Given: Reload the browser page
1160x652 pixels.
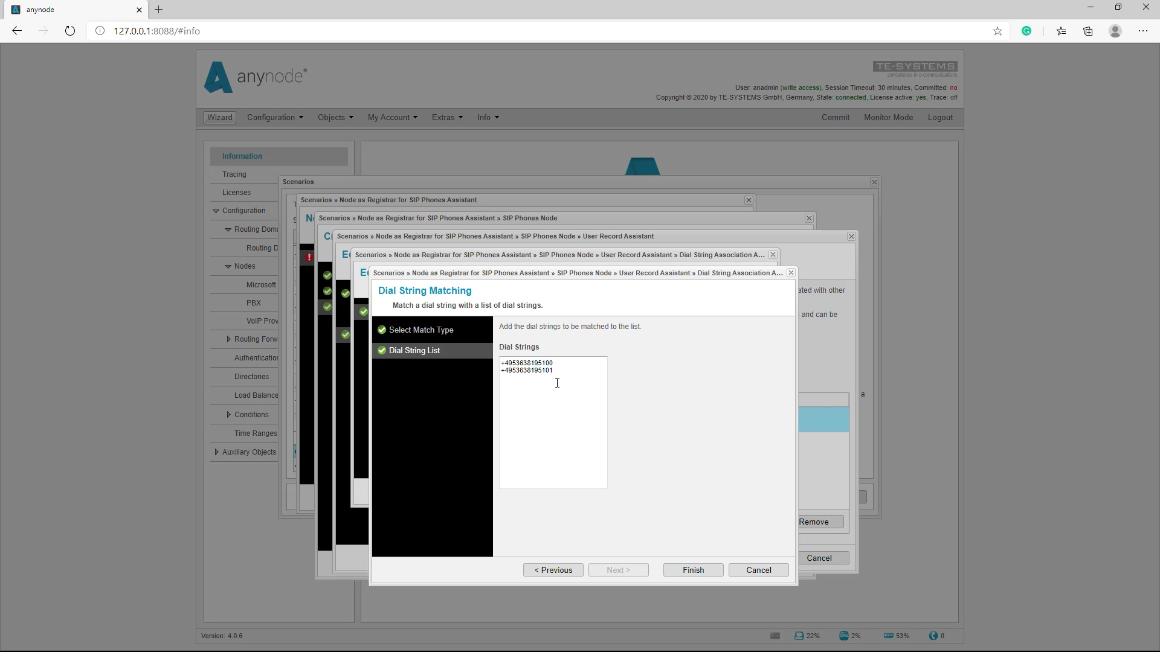Looking at the screenshot, I should point(70,31).
